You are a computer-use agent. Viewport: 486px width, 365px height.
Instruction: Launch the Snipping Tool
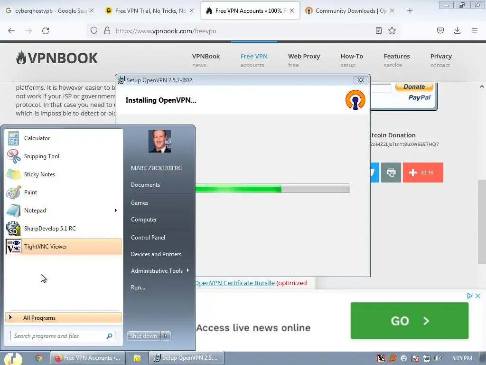64,156
